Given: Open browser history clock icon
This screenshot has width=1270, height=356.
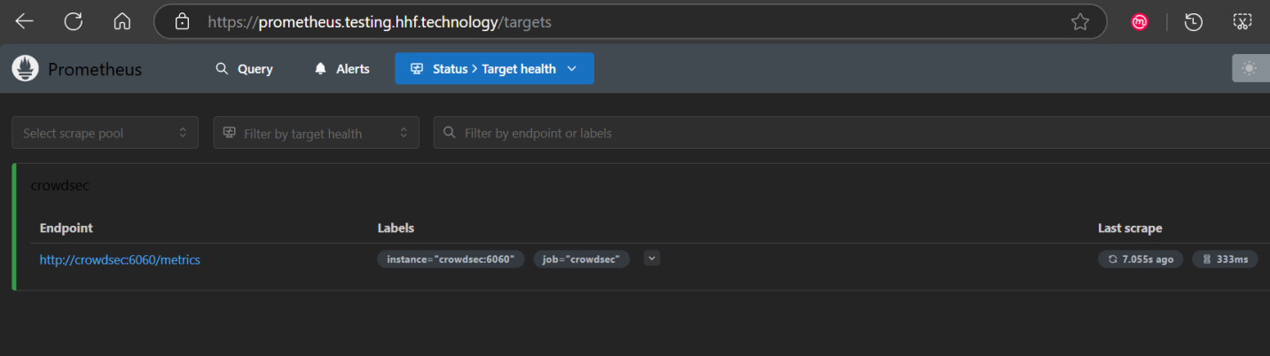Looking at the screenshot, I should 1194,21.
